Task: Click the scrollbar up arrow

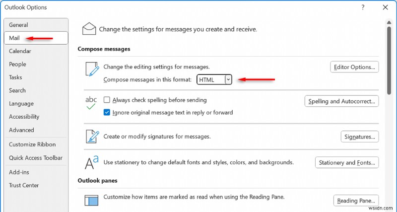Action: (x=389, y=23)
